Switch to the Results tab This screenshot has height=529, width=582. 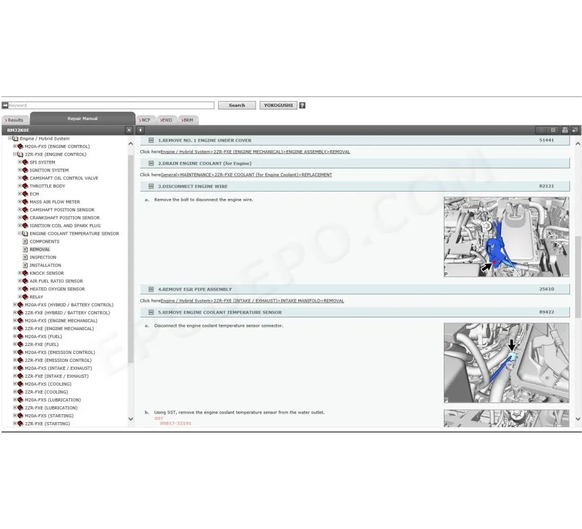[x=15, y=121]
